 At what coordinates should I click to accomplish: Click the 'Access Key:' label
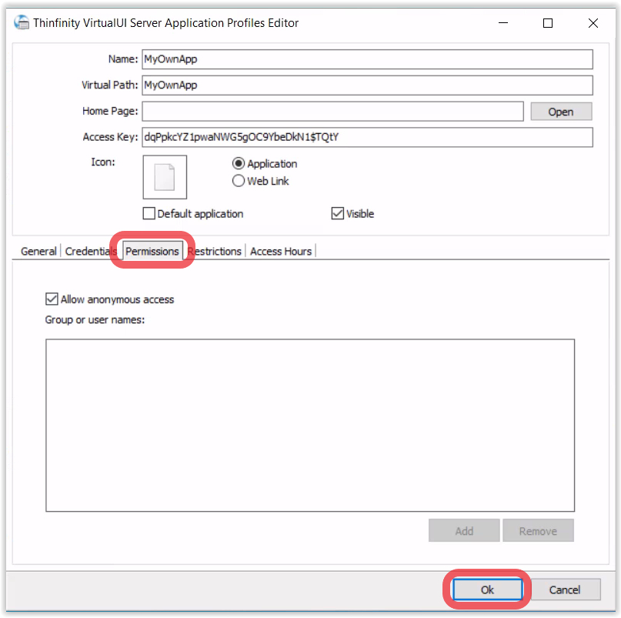tap(110, 137)
